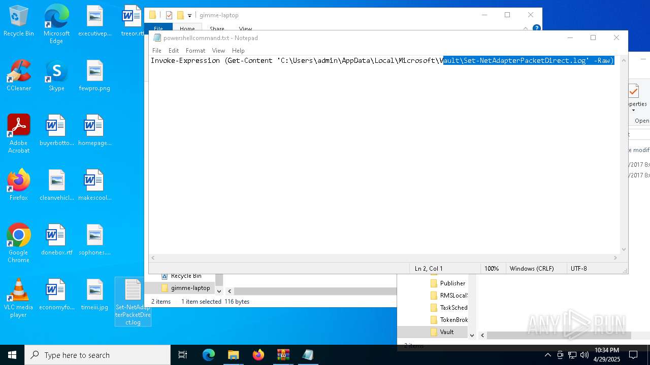Image resolution: width=650 pixels, height=365 pixels.
Task: Open Task View on the taskbar
Action: pos(183,355)
